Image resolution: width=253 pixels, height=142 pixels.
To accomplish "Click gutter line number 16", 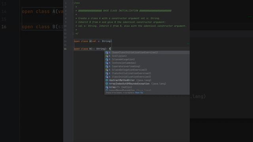I will [65, 49].
